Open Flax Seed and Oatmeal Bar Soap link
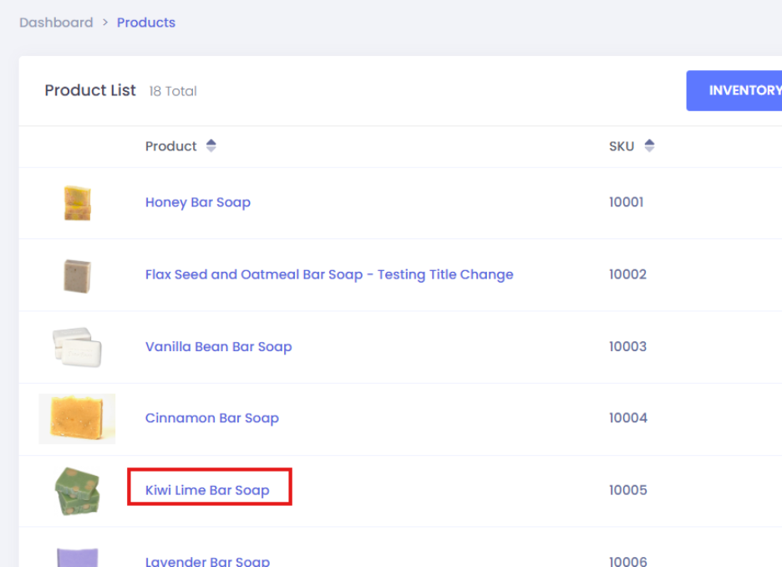This screenshot has width=782, height=567. point(329,274)
